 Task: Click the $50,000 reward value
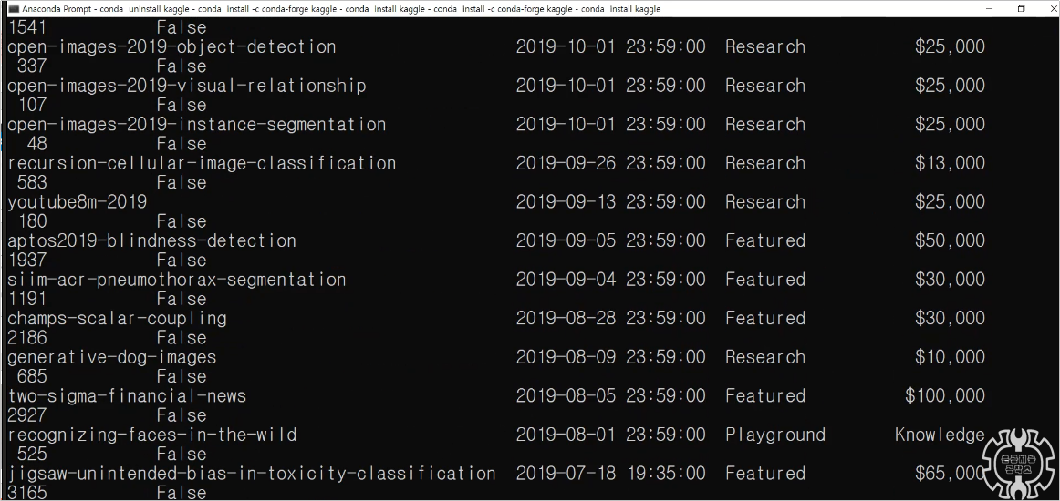point(950,241)
